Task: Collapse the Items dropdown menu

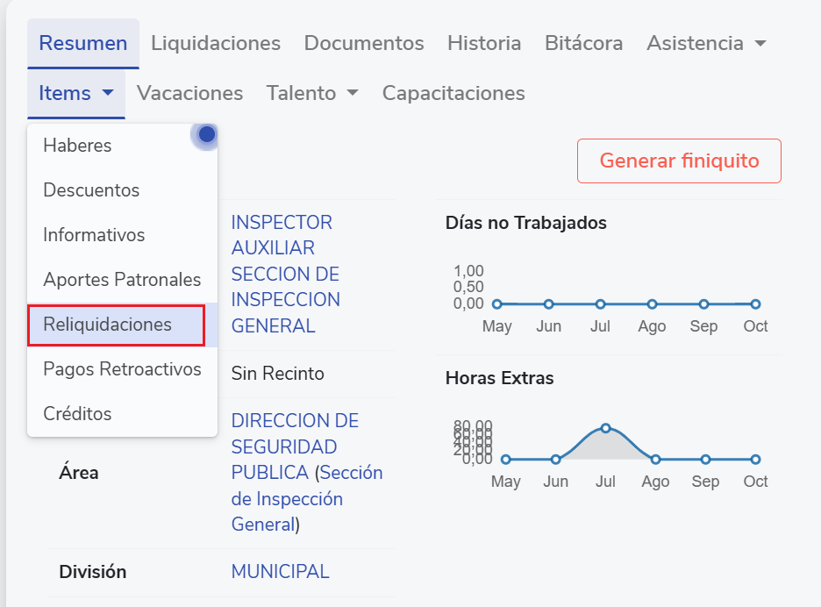Action: (x=76, y=93)
